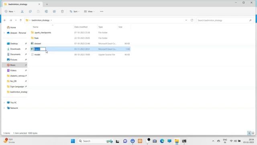257x145 pixels.
Task: Open recent locations chevron
Action: click(16, 20)
